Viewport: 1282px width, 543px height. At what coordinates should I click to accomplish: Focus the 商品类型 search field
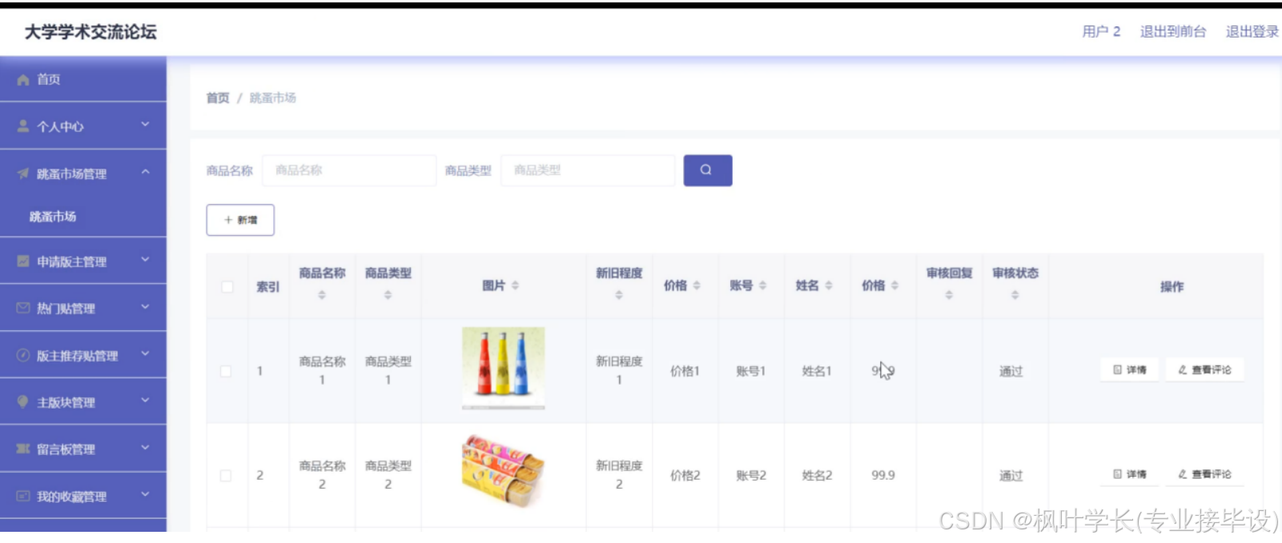click(x=588, y=170)
